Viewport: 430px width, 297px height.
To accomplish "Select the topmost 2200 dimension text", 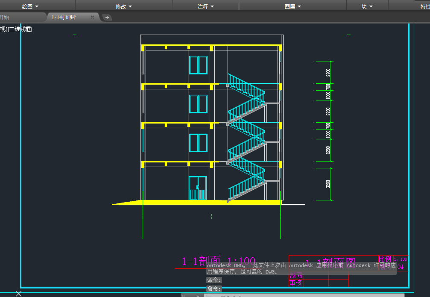I will tap(328, 73).
